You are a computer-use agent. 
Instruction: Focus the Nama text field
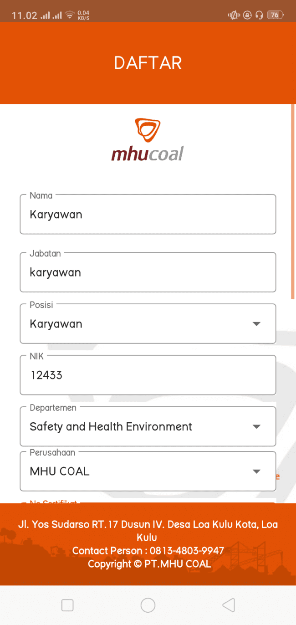(x=148, y=215)
